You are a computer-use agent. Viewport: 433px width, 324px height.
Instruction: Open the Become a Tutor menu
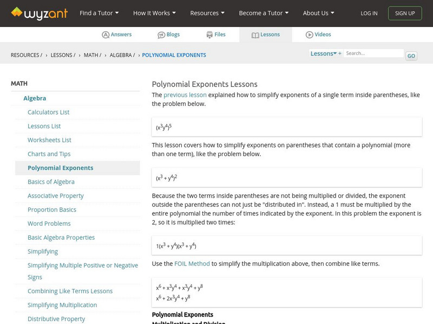point(264,13)
